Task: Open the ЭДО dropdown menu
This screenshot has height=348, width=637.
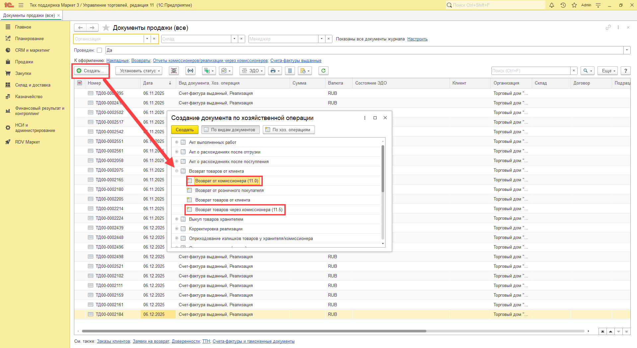Action: (253, 71)
